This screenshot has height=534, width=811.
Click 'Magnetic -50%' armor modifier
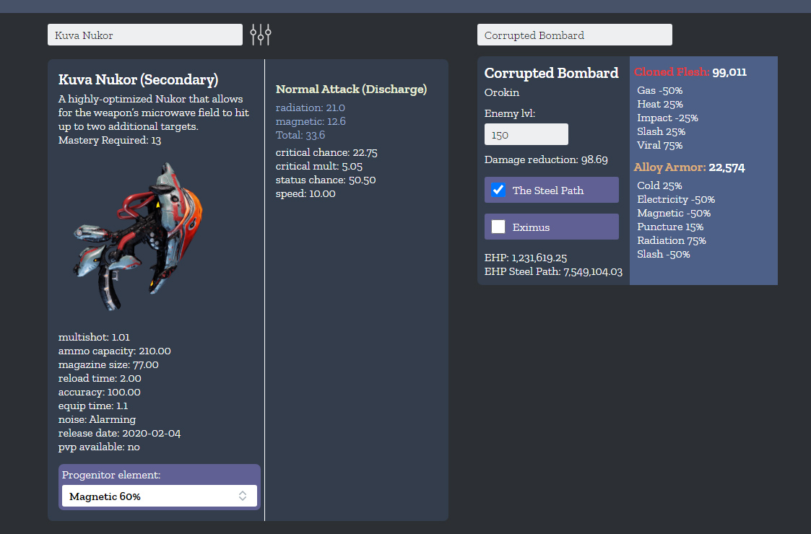click(674, 213)
